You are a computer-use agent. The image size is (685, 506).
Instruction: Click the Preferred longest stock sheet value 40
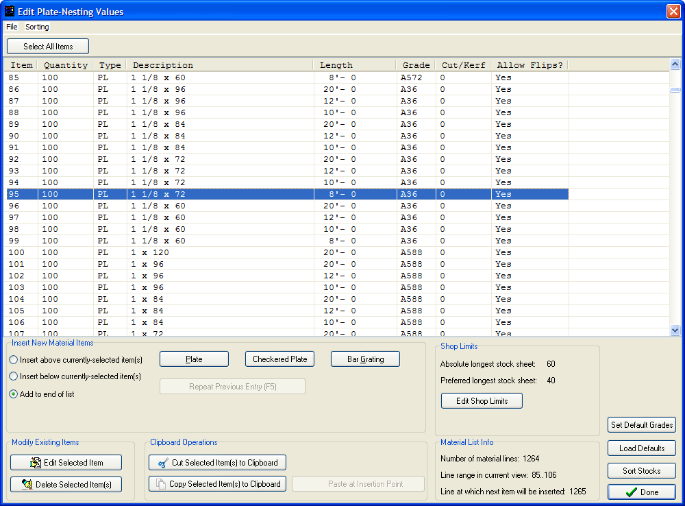551,381
